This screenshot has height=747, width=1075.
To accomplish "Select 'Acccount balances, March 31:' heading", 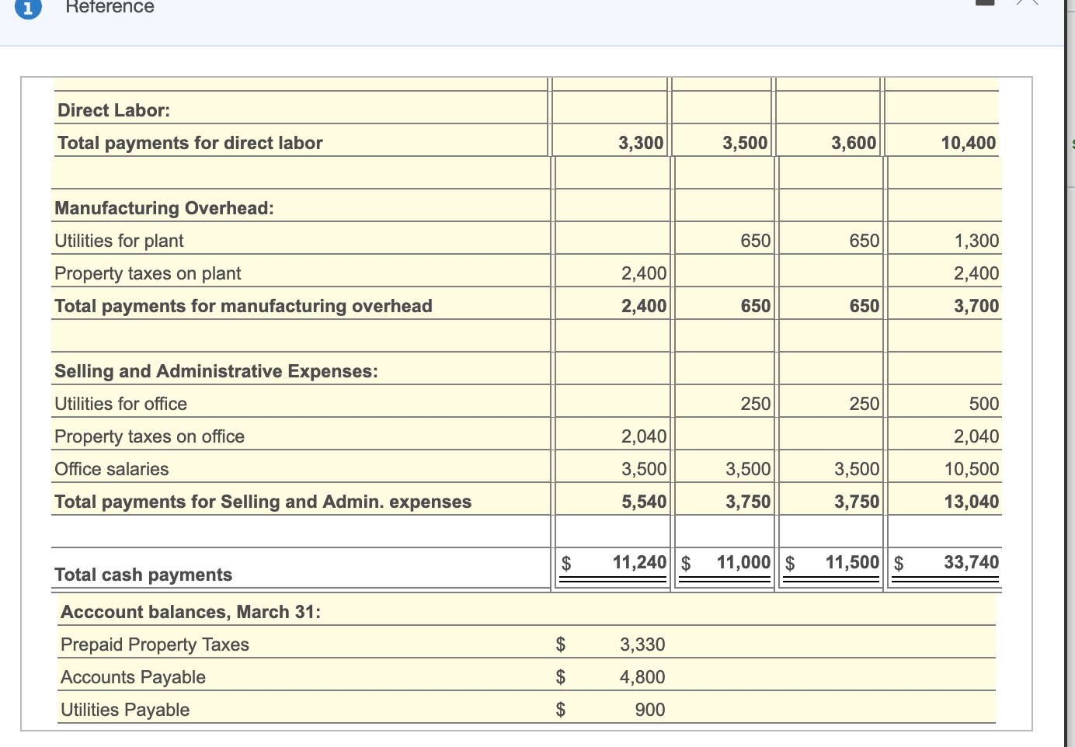I will tap(190, 612).
